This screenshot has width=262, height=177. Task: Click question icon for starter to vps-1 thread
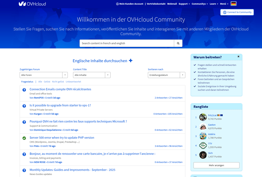click(24, 106)
